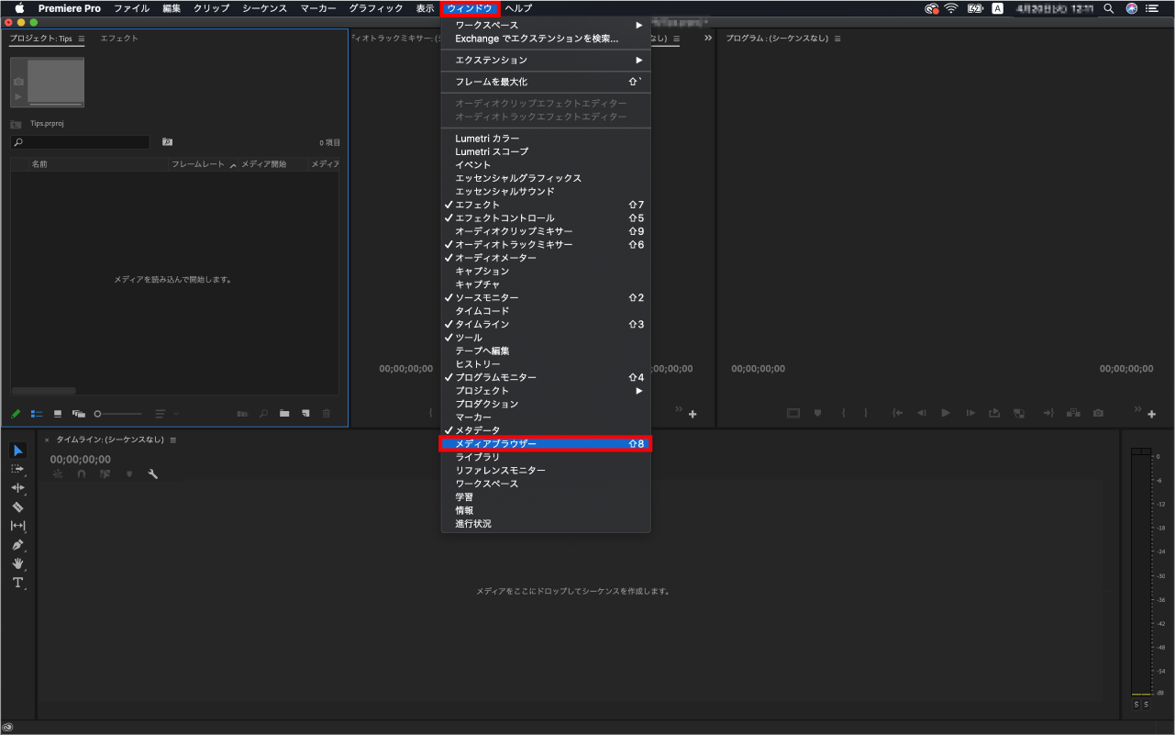Switch Project panel to freeform view
The width and height of the screenshot is (1175, 735).
click(x=79, y=414)
